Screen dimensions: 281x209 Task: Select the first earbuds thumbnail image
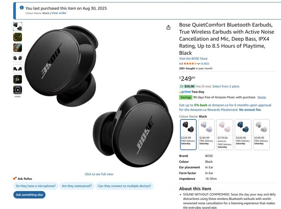tap(18, 26)
